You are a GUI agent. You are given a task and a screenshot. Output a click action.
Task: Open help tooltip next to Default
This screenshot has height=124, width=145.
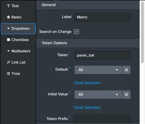70,68
